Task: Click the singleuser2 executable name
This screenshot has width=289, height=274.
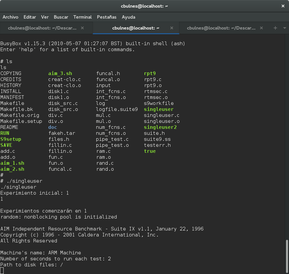Action: (160, 127)
